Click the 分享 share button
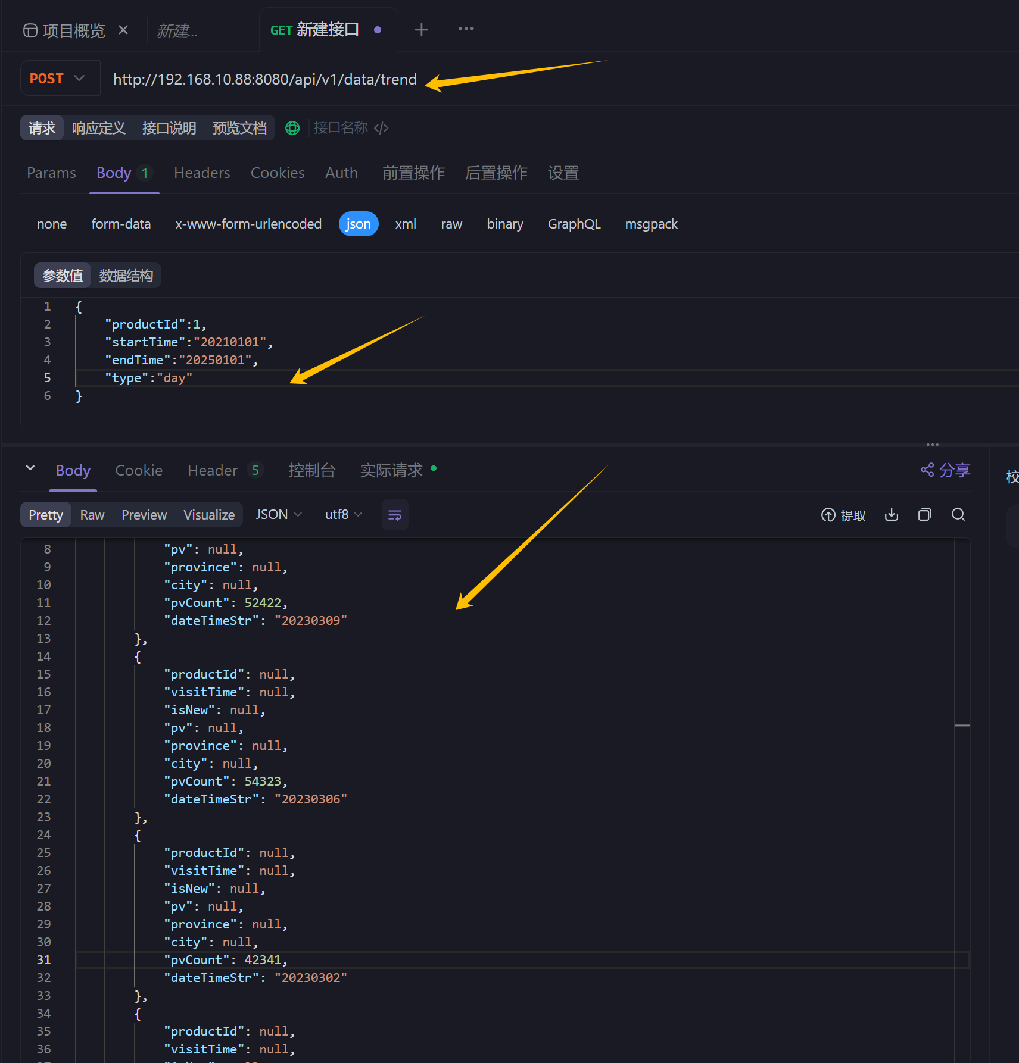The height and width of the screenshot is (1063, 1019). coord(945,470)
